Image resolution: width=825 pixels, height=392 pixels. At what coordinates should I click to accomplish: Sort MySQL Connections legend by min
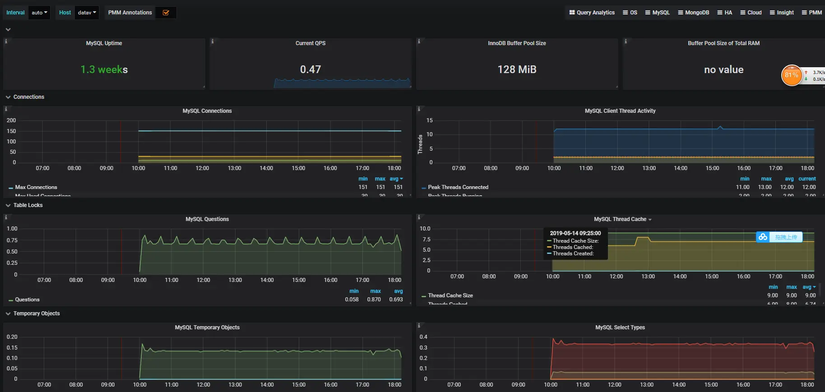pos(363,179)
